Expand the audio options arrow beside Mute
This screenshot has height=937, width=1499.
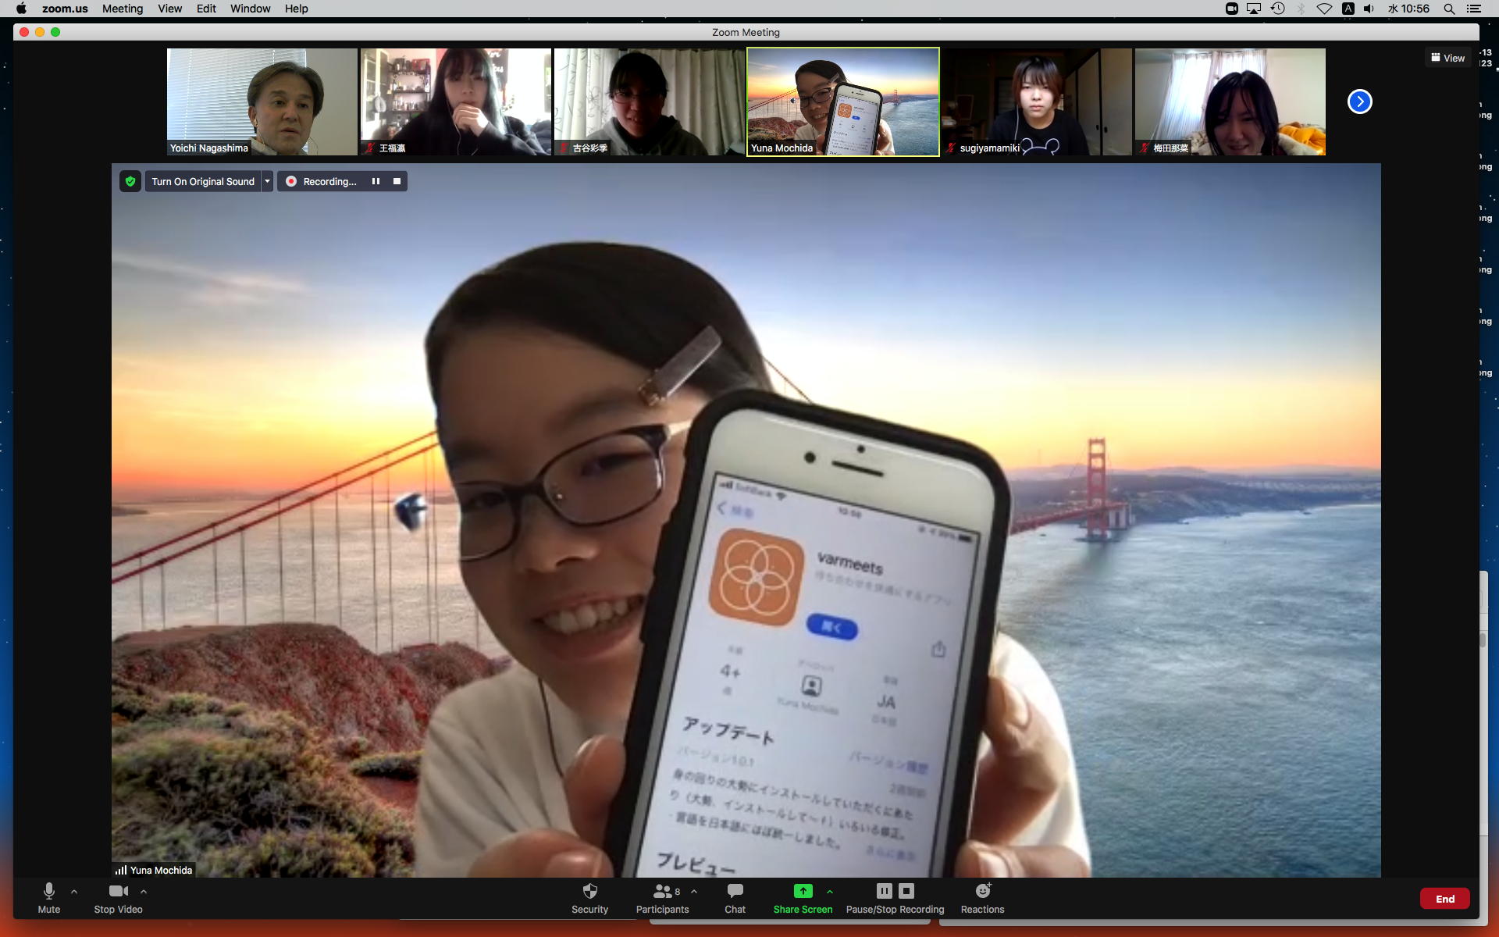74,891
